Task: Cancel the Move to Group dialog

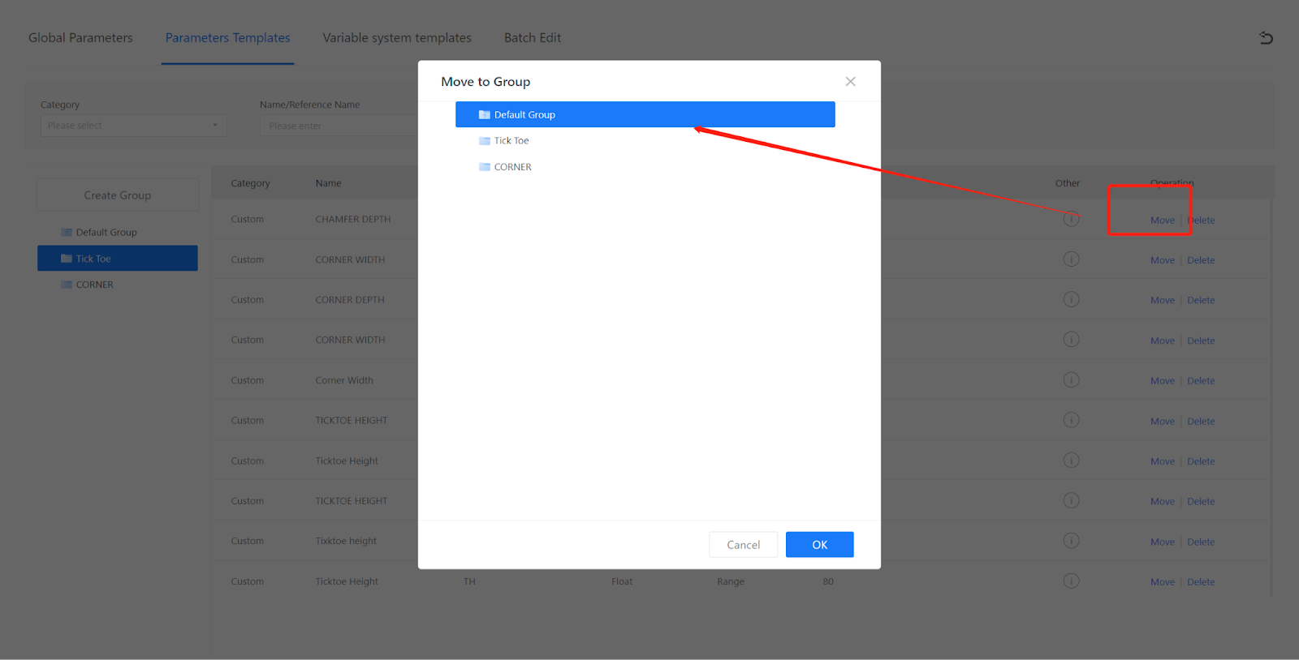Action: click(x=743, y=545)
